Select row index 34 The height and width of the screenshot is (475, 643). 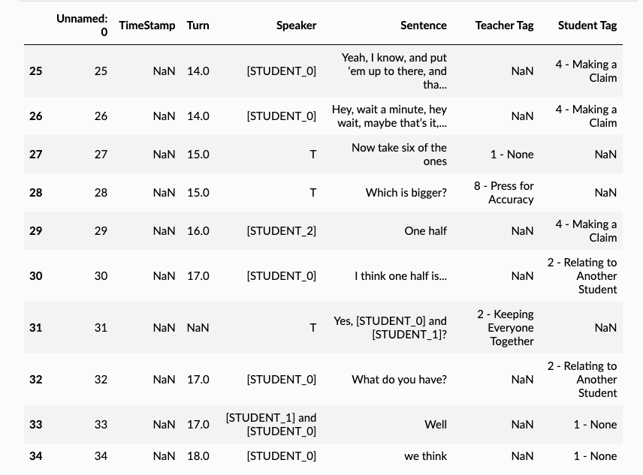pos(36,456)
